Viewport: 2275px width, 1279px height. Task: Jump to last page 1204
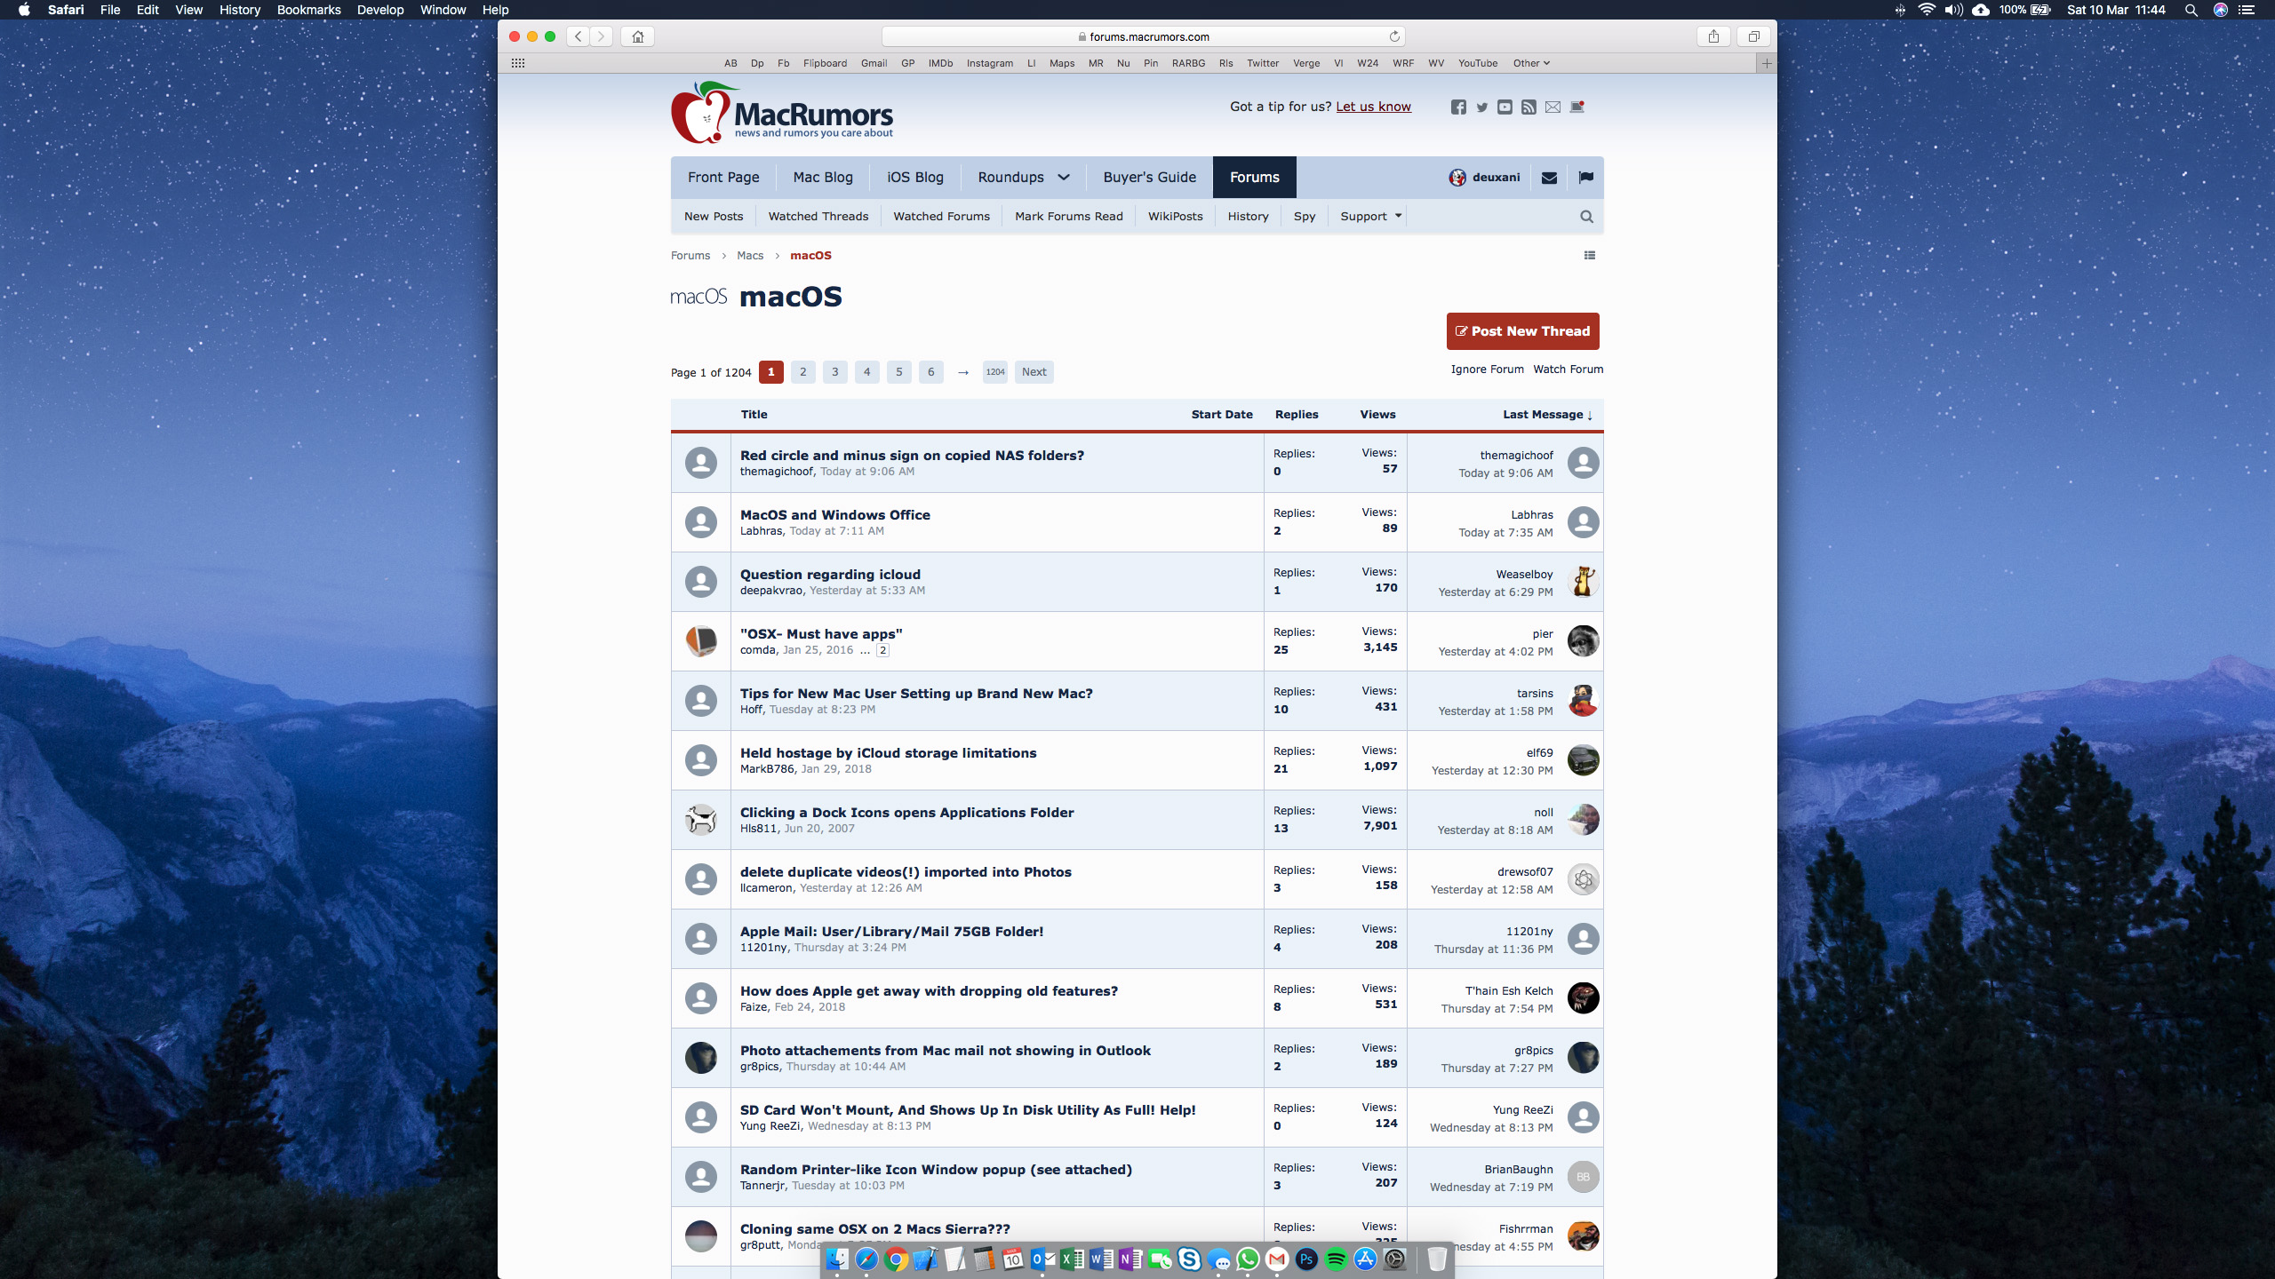[995, 372]
